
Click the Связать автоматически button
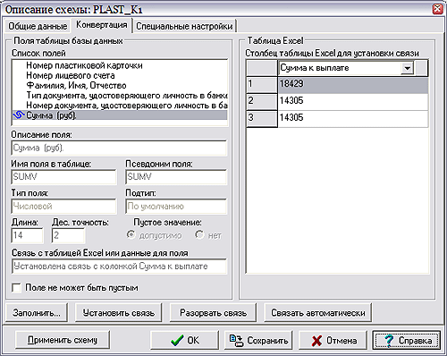[318, 313]
